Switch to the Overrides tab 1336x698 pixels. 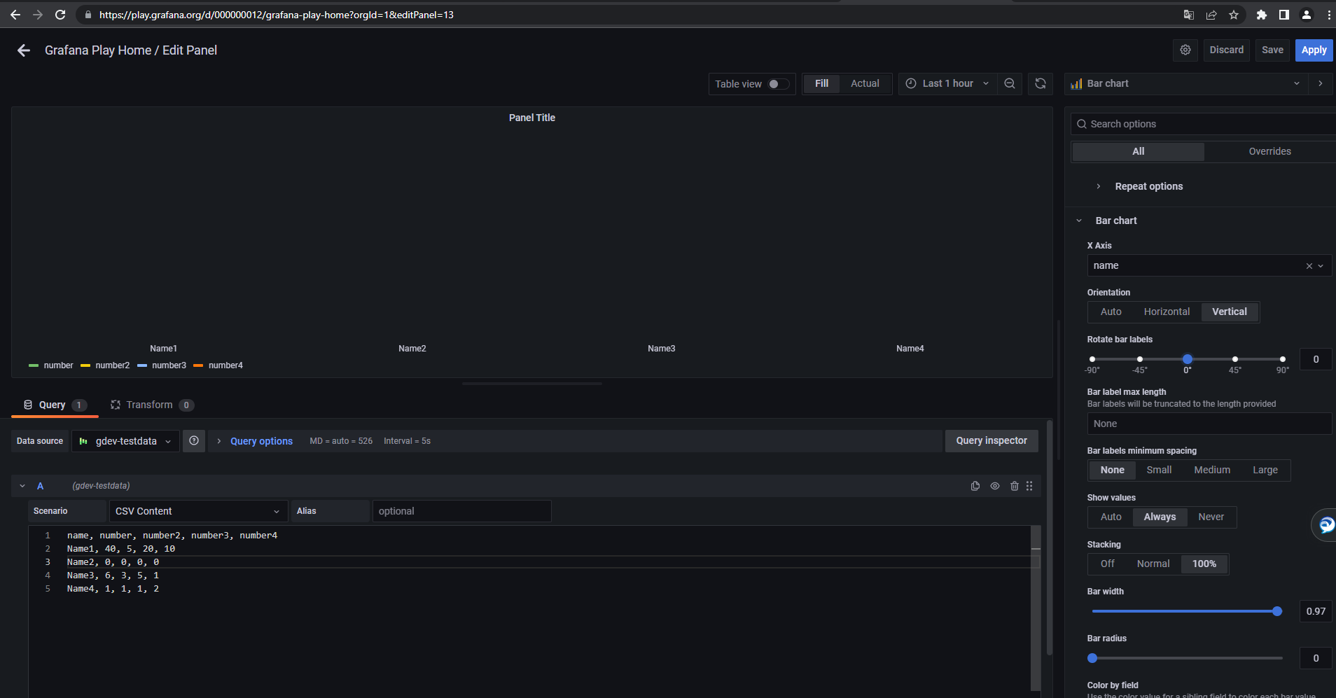(1269, 151)
